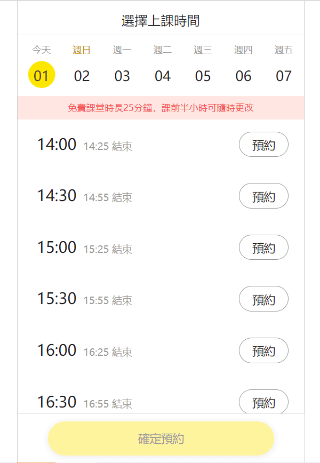Switch to Sunday 02 date

pyautogui.click(x=82, y=75)
